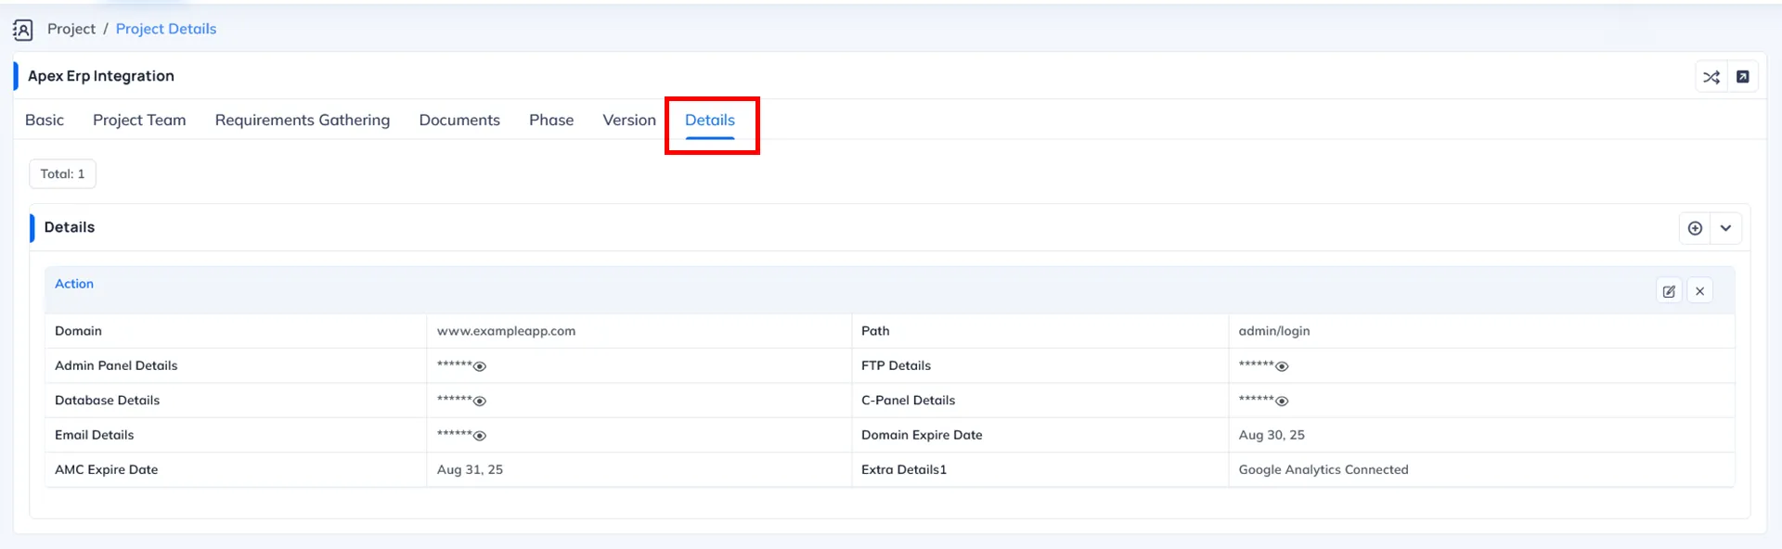
Task: Click the add (plus circle) icon in Details
Action: 1695,228
